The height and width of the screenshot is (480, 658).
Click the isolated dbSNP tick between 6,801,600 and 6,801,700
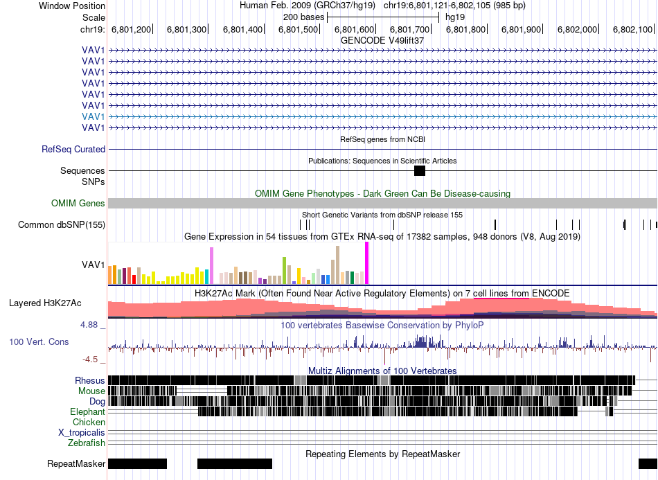tap(393, 224)
